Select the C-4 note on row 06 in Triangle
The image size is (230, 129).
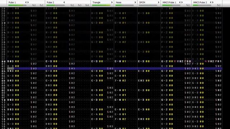94,76
